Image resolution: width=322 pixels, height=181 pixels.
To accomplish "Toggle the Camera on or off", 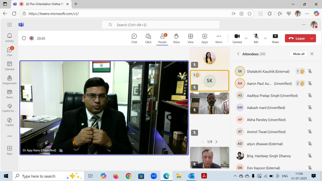I will 237,38.
